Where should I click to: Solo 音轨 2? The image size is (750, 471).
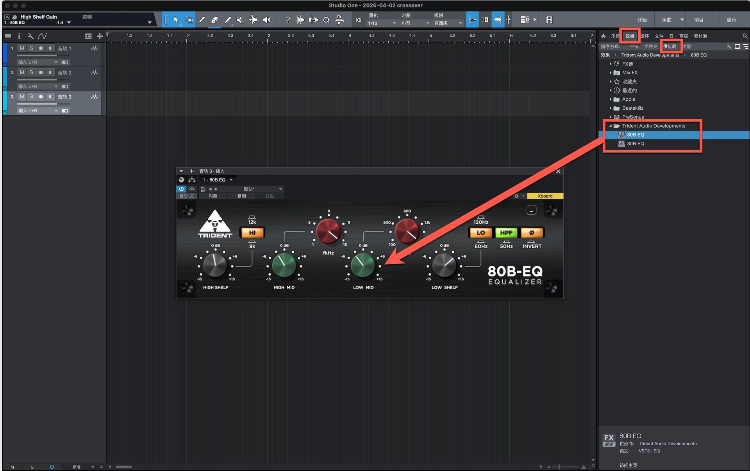31,73
